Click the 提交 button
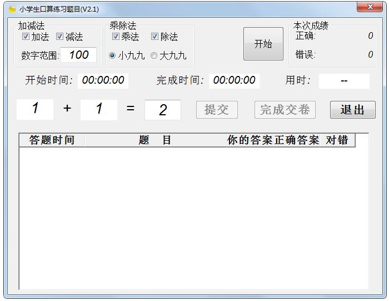Viewport: 389px width, 301px height. 217,110
